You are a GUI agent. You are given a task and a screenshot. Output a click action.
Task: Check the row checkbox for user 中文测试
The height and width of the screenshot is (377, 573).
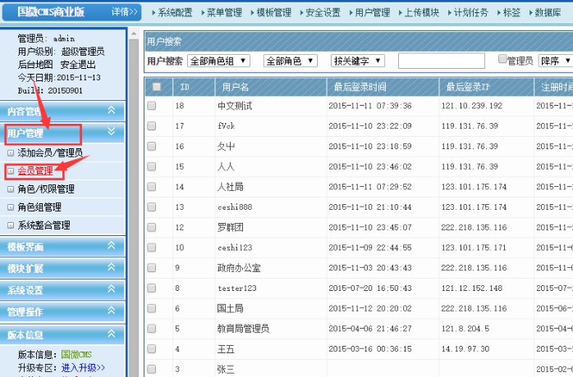[x=151, y=106]
